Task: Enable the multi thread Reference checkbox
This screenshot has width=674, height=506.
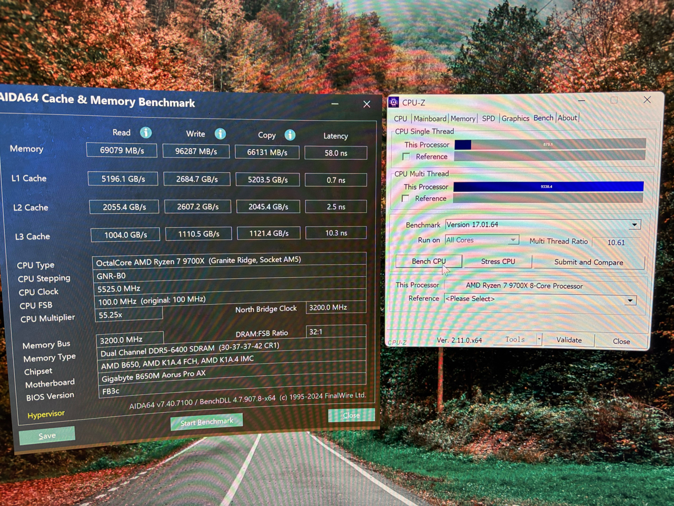Action: click(405, 199)
